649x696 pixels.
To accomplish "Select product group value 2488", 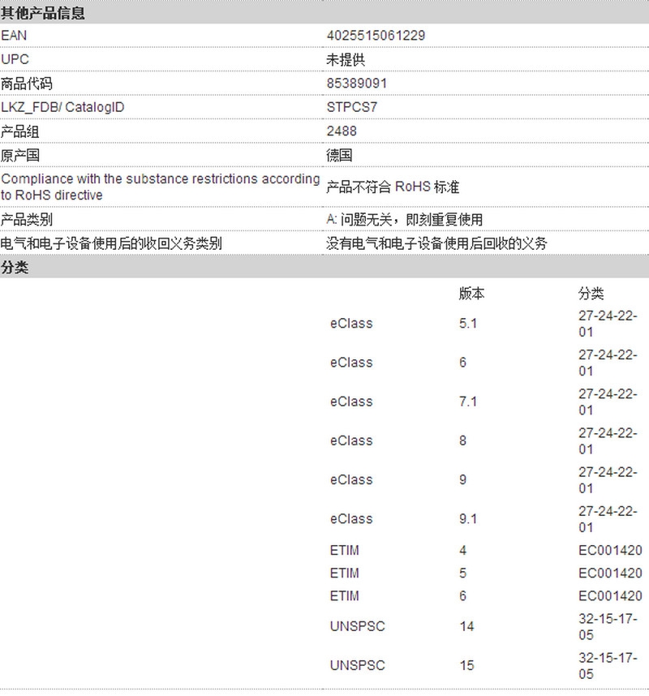I will 342,131.
